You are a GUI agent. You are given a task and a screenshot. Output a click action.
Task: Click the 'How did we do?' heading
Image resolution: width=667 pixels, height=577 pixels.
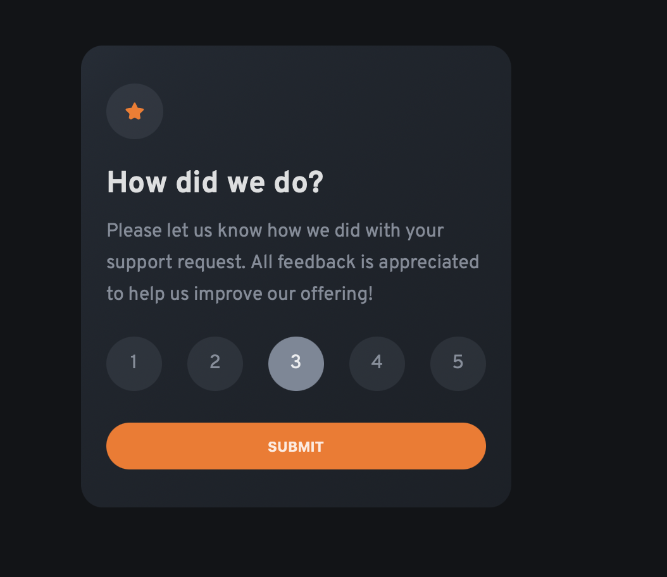(214, 182)
